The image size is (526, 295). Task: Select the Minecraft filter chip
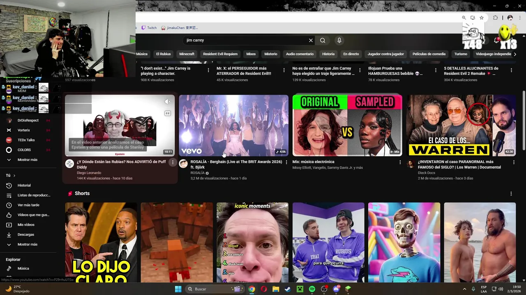[x=187, y=54]
